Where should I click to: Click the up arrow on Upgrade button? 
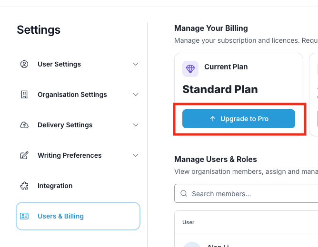point(212,119)
